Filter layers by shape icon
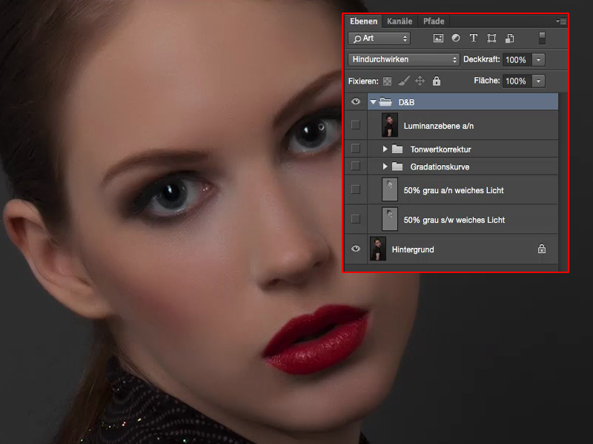 491,38
